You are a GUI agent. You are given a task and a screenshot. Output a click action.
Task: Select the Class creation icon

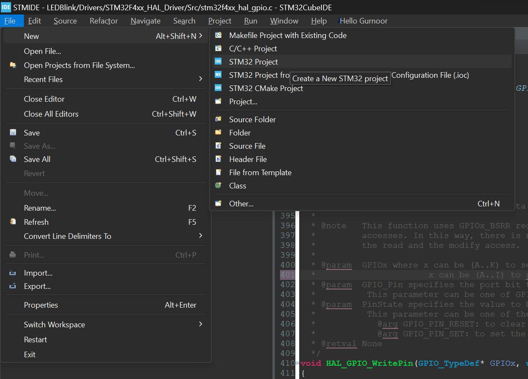tap(219, 185)
